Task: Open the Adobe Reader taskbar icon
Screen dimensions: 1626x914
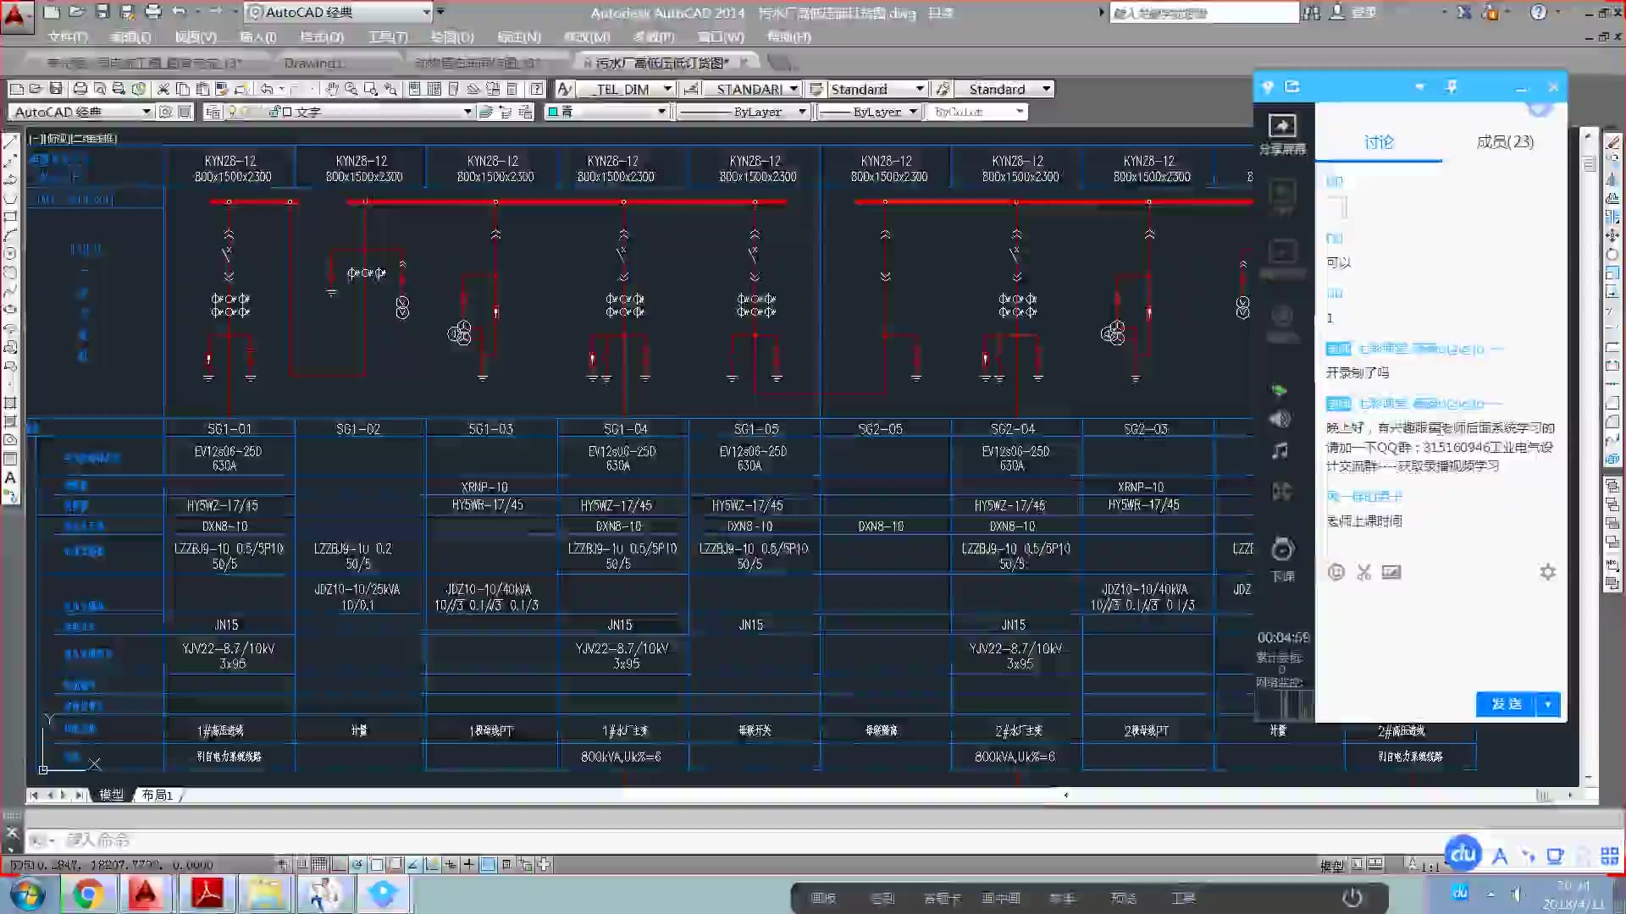Action: tap(207, 895)
